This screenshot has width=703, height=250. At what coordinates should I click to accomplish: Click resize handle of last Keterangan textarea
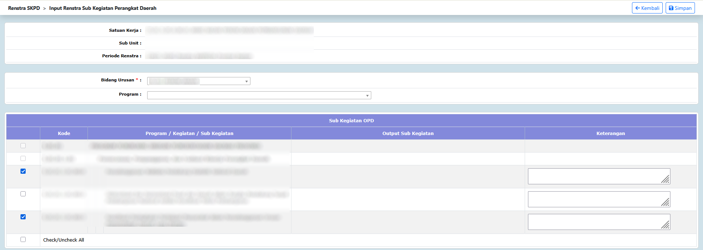(x=666, y=225)
